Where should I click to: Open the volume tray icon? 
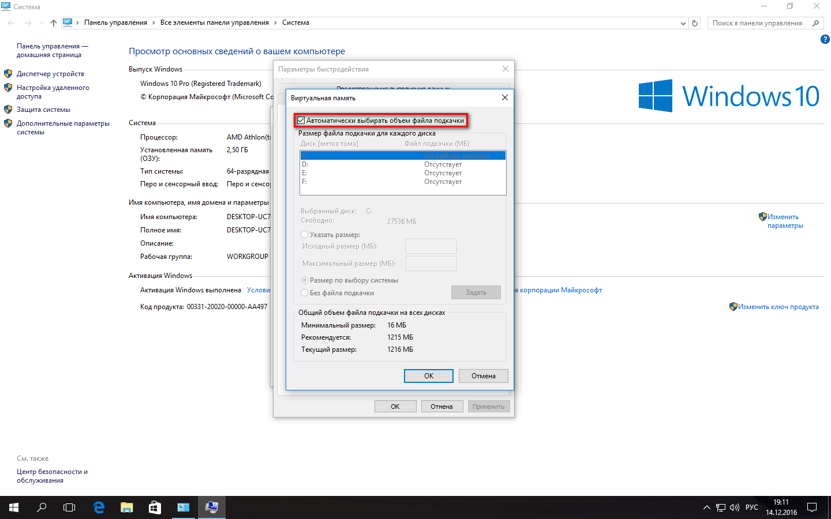click(x=735, y=507)
